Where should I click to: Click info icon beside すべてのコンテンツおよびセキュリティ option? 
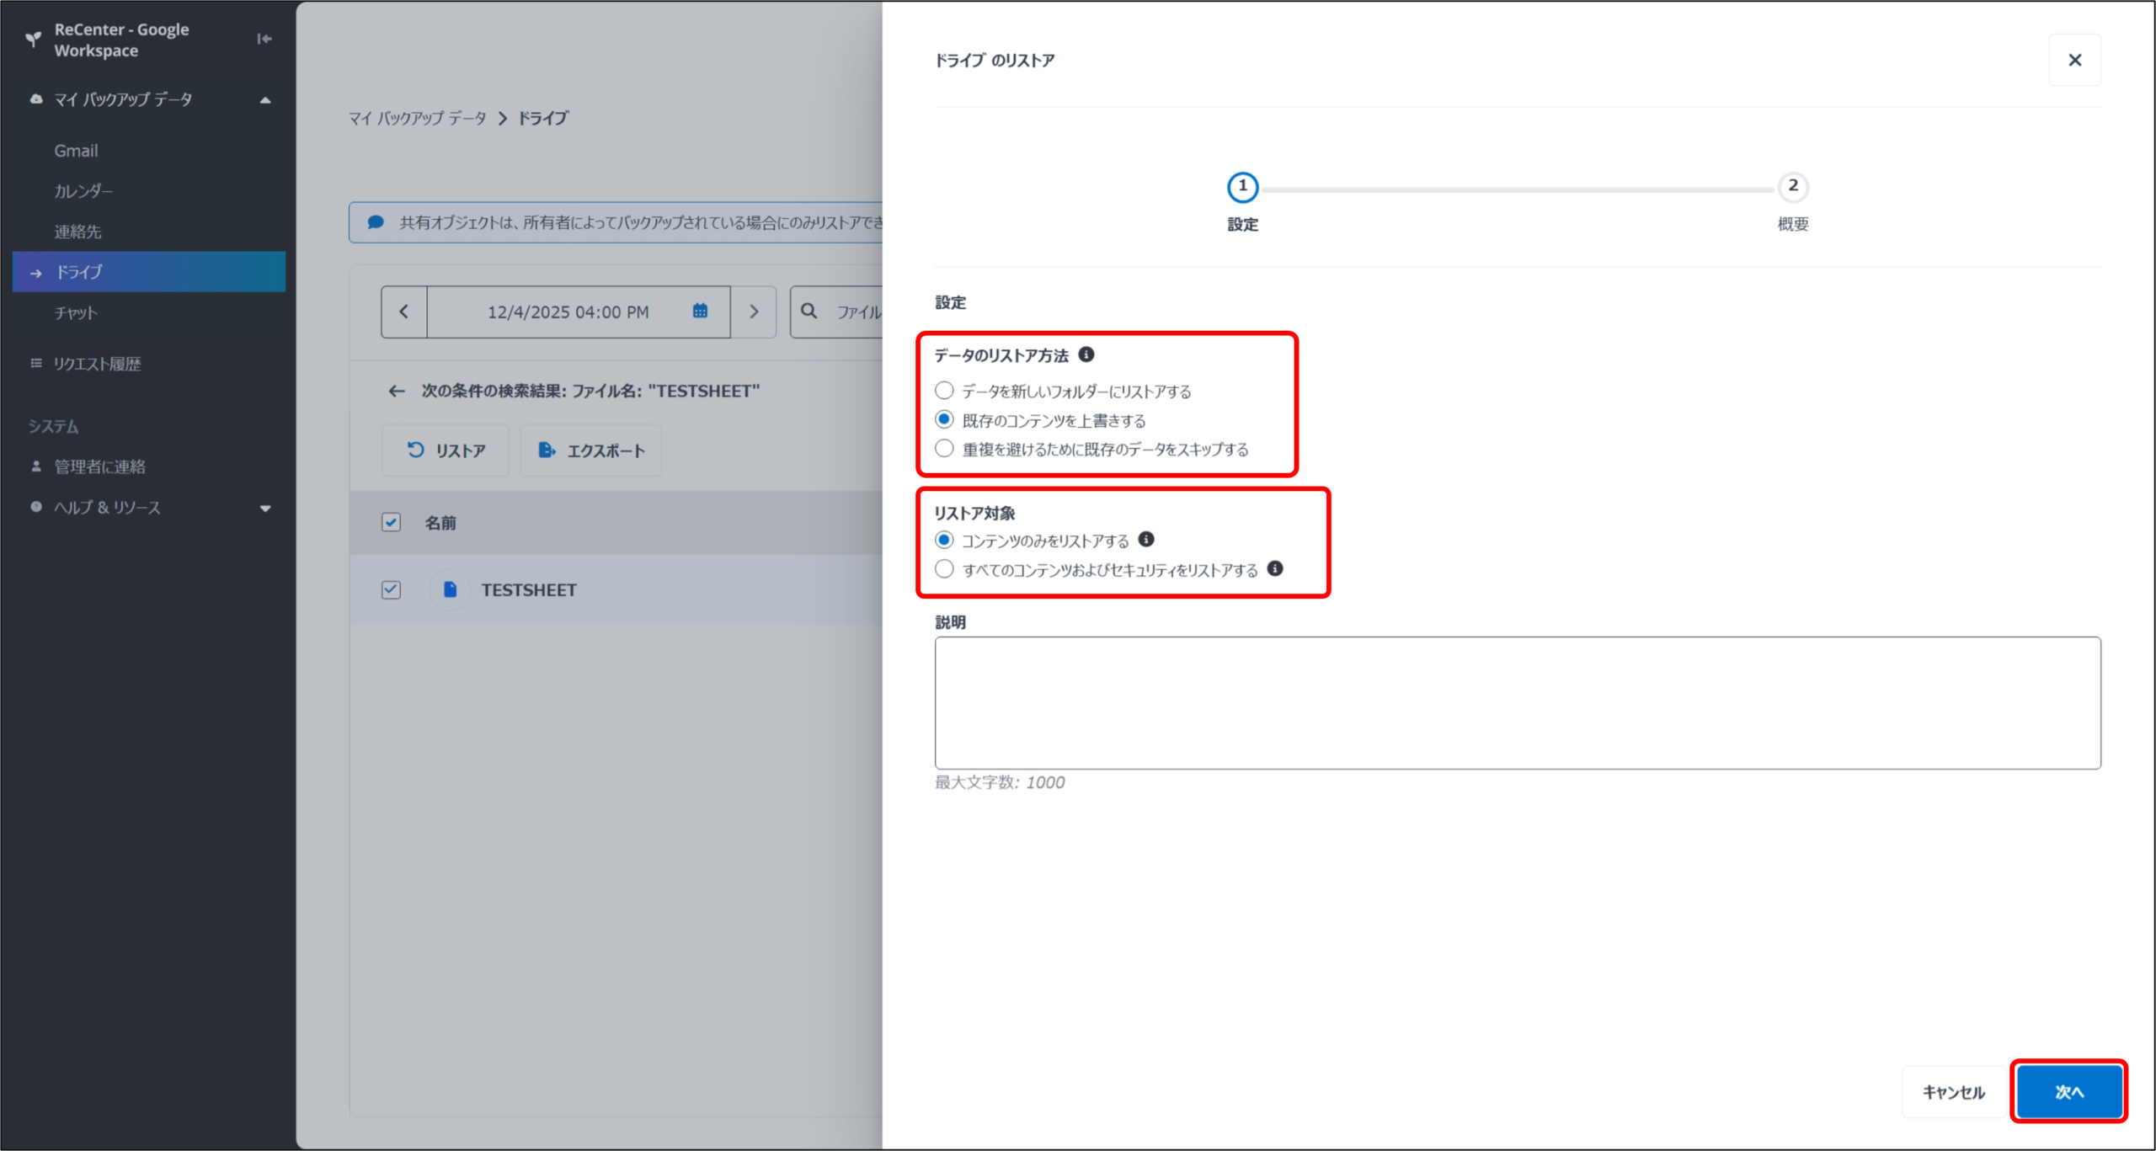(1275, 568)
